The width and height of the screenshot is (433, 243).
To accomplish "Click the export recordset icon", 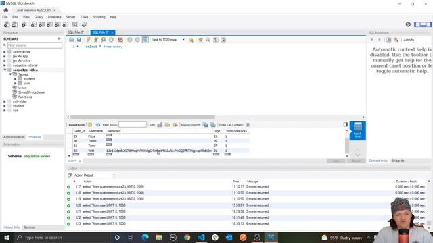I will tap(206, 125).
